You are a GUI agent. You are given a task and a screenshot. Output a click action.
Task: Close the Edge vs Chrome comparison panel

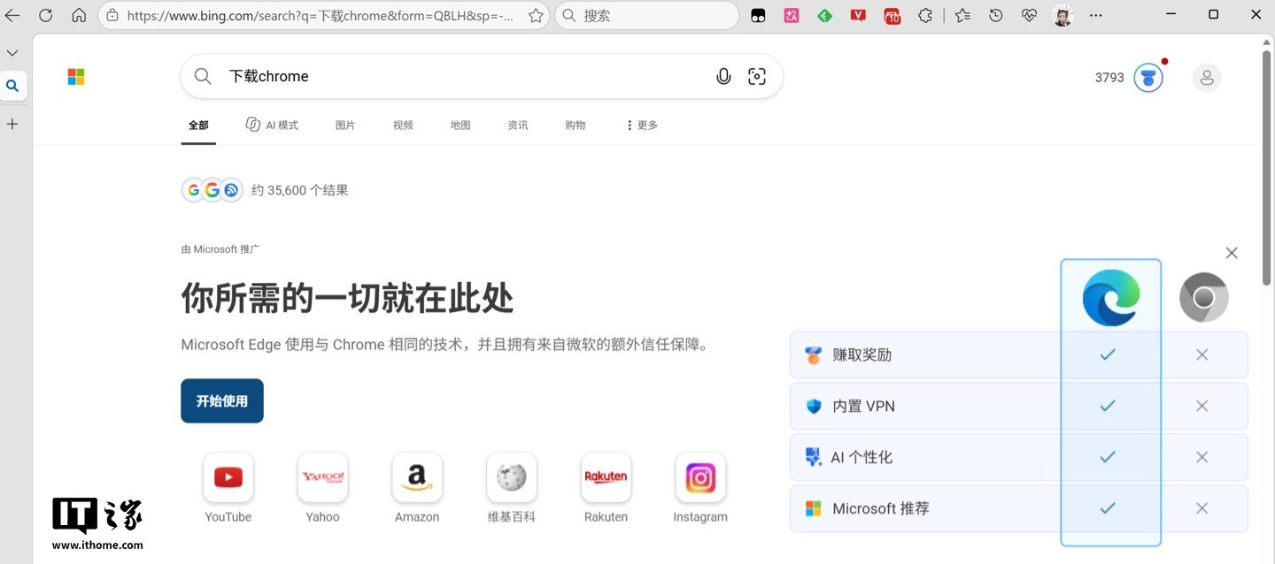click(x=1232, y=253)
